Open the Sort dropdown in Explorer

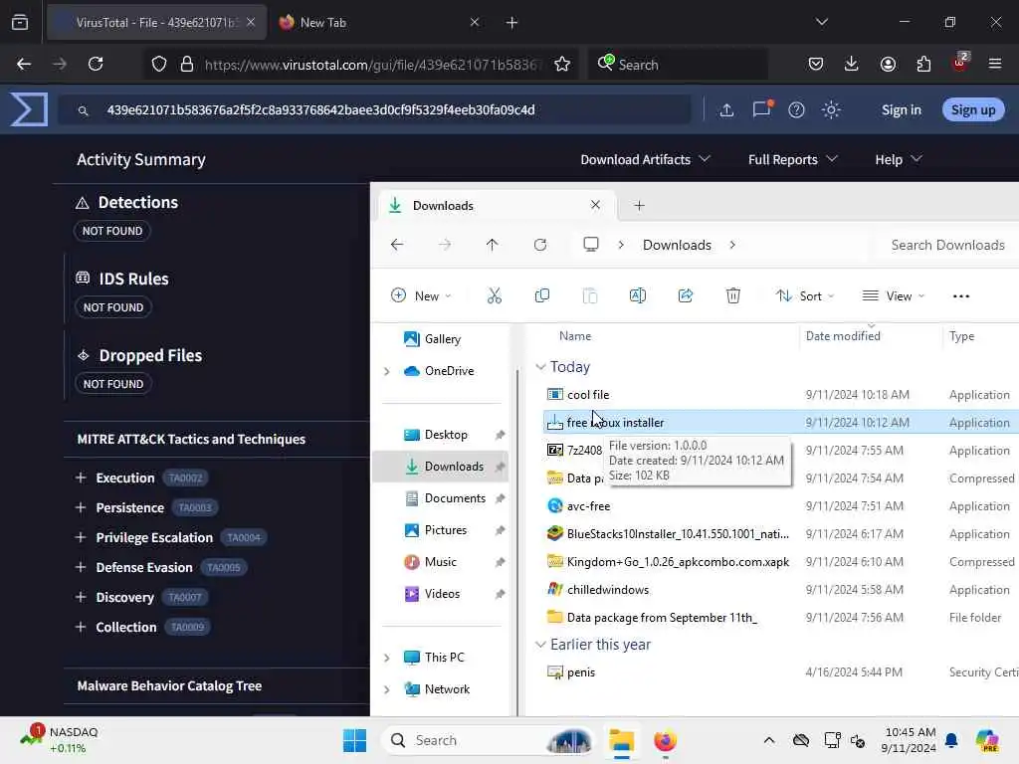(x=804, y=295)
